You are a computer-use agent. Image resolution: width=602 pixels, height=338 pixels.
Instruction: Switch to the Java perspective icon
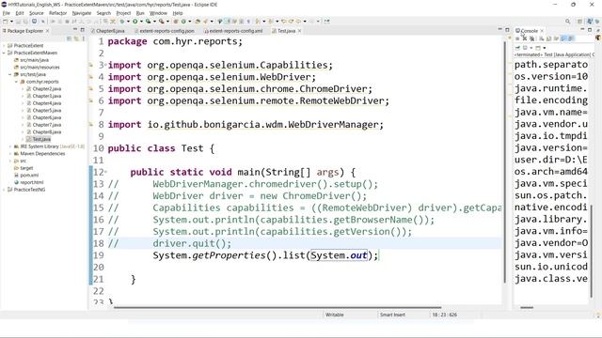coord(590,22)
